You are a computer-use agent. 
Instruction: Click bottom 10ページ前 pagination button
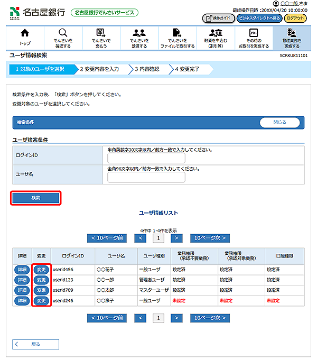click(x=107, y=318)
